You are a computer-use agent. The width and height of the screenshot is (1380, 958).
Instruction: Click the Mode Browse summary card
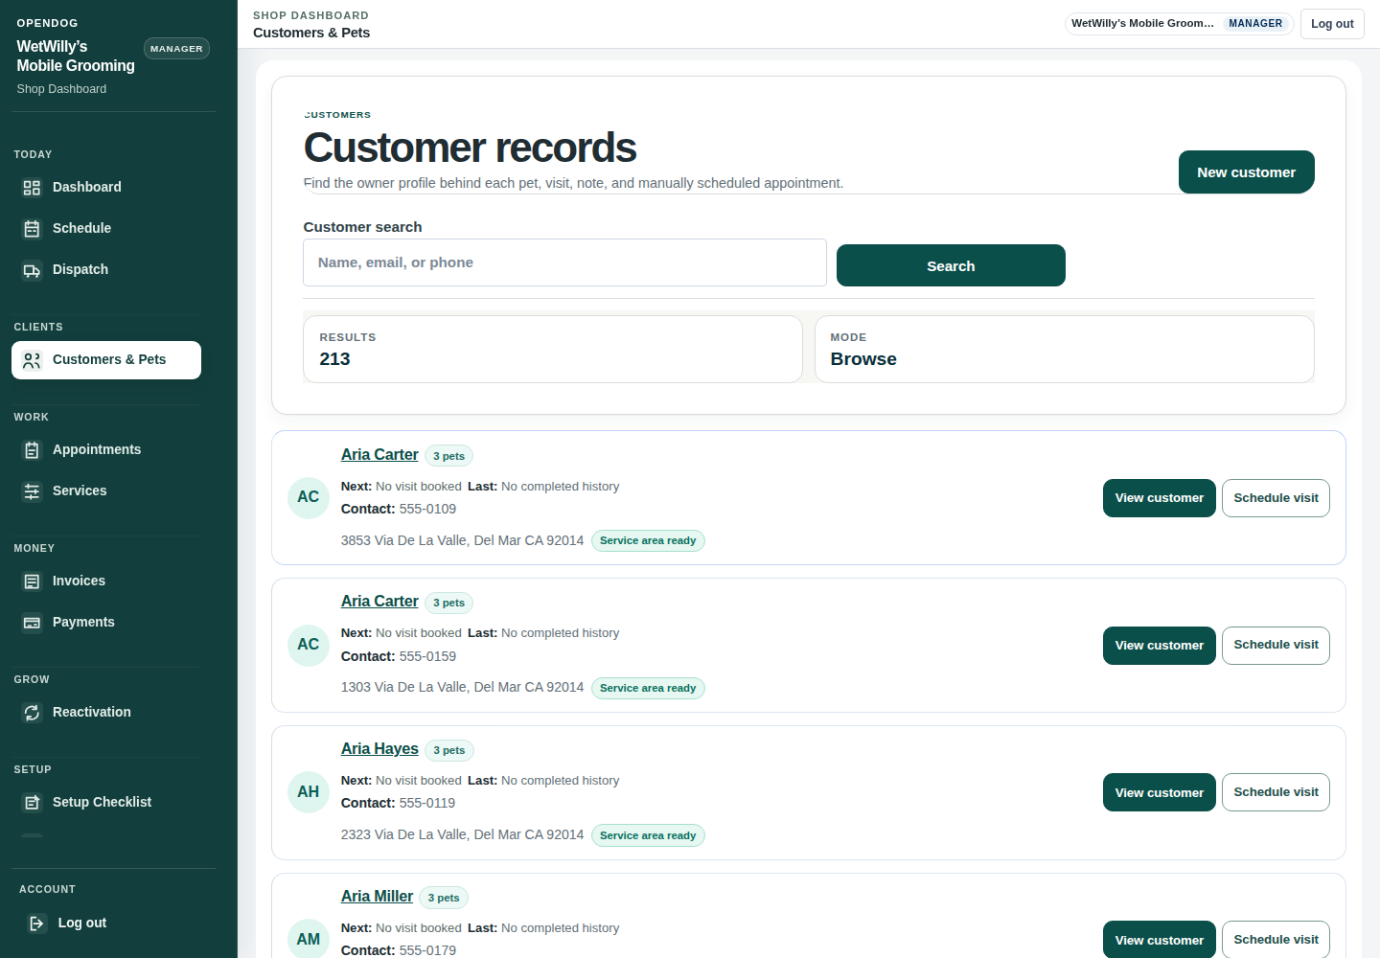click(x=1064, y=349)
